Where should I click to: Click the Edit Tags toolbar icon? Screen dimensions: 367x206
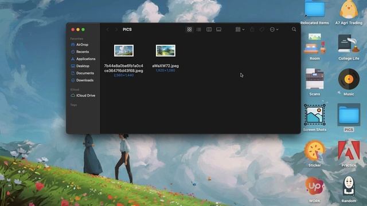pyautogui.click(x=262, y=29)
